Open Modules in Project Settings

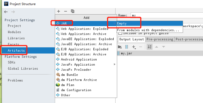[x=14, y=32]
